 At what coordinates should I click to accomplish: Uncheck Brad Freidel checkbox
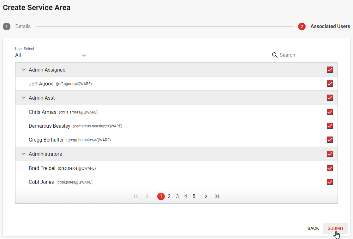330,168
